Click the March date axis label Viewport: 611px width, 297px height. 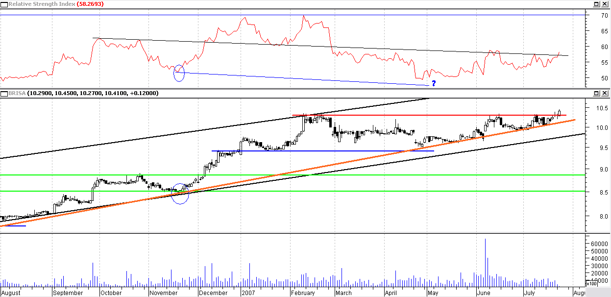tap(343, 293)
